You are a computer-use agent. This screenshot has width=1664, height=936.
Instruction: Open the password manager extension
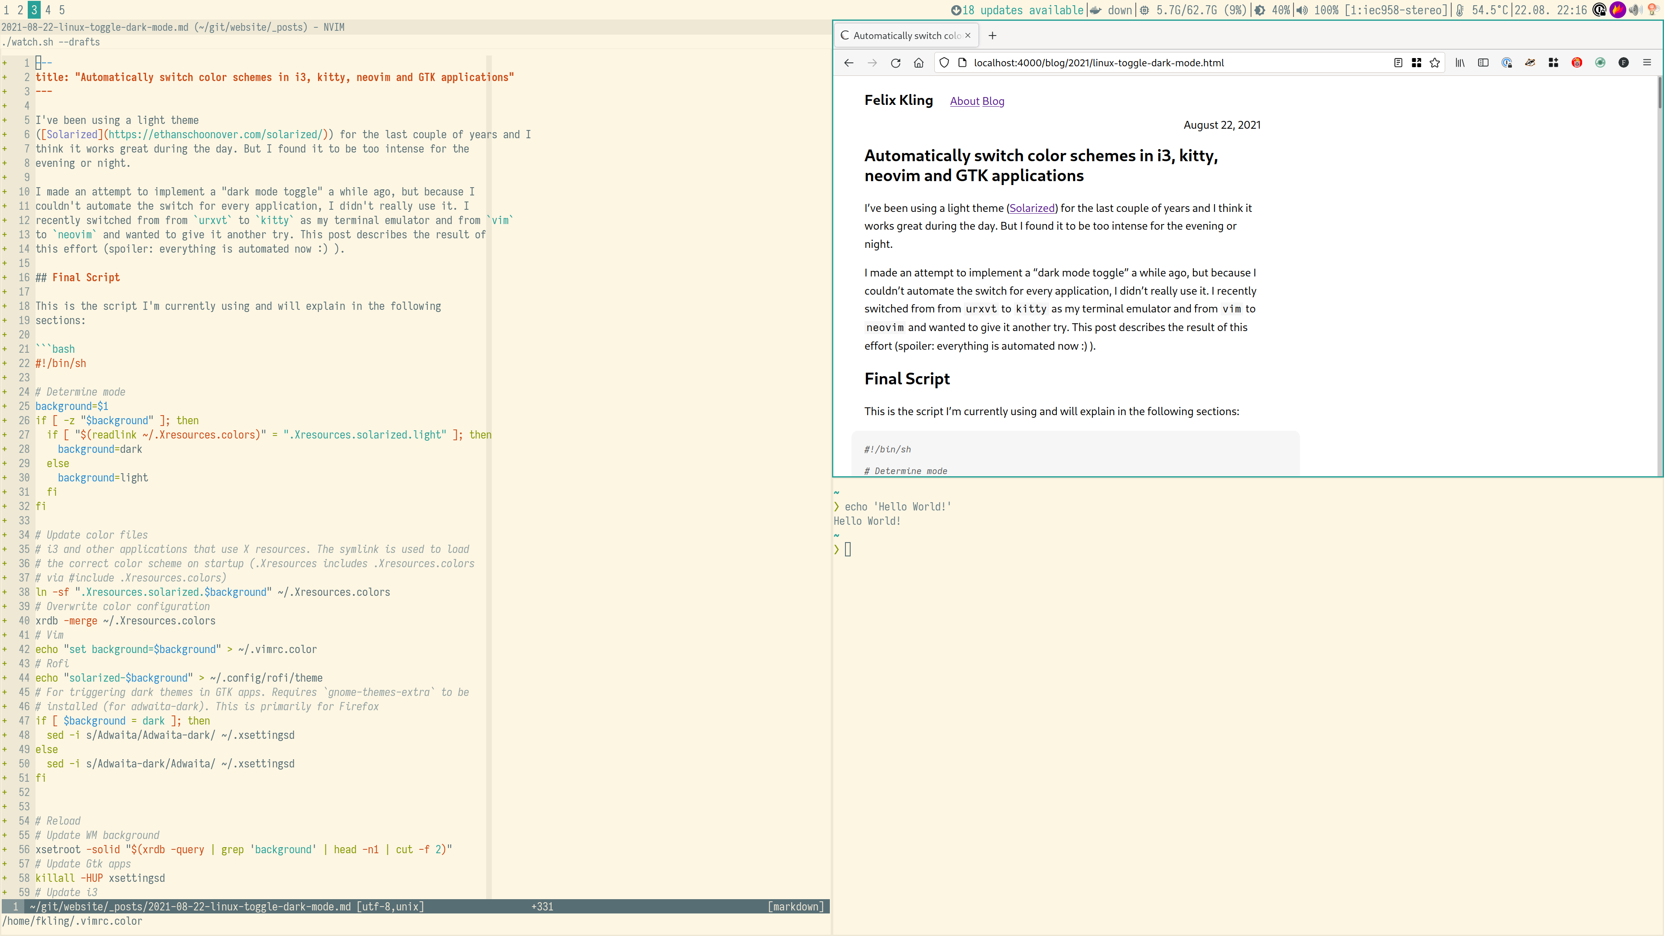click(1507, 63)
